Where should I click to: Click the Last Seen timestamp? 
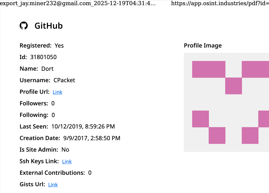[83, 127]
